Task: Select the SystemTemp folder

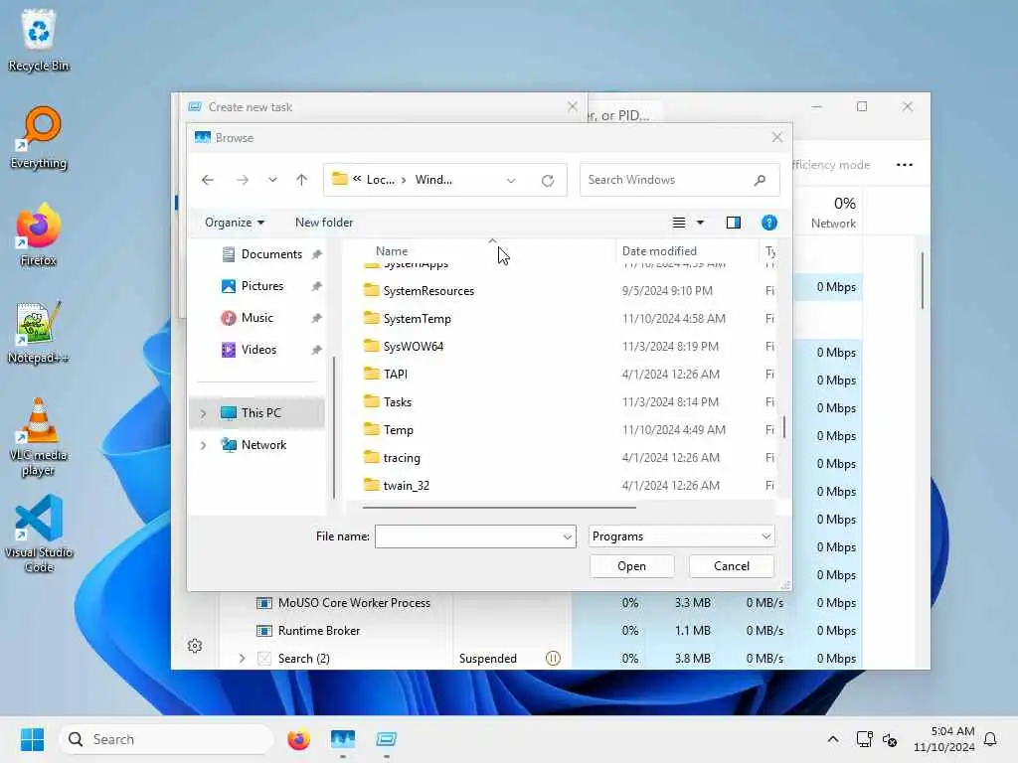Action: [417, 319]
